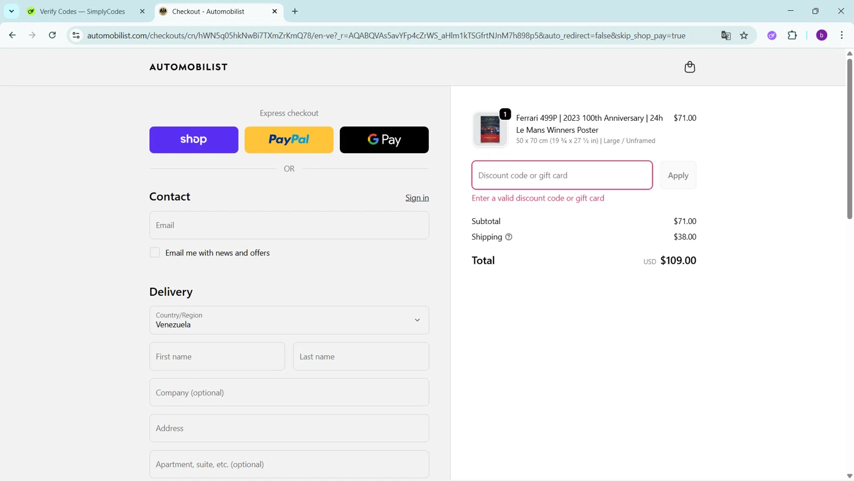Click the Subtotal $71.00 value
The width and height of the screenshot is (854, 481).
[685, 221]
